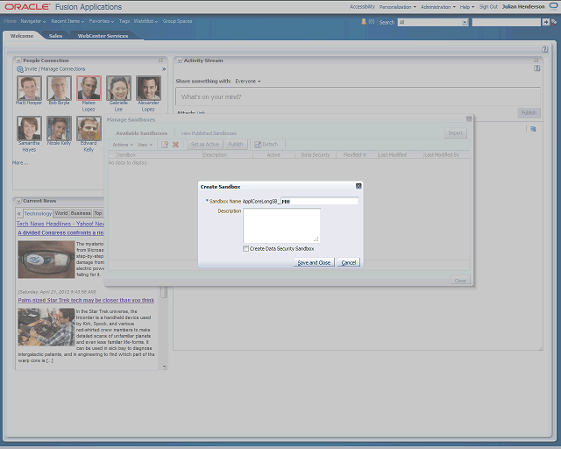This screenshot has width=561, height=449.
Task: Open the Share with Everyone dropdown
Action: pyautogui.click(x=248, y=82)
